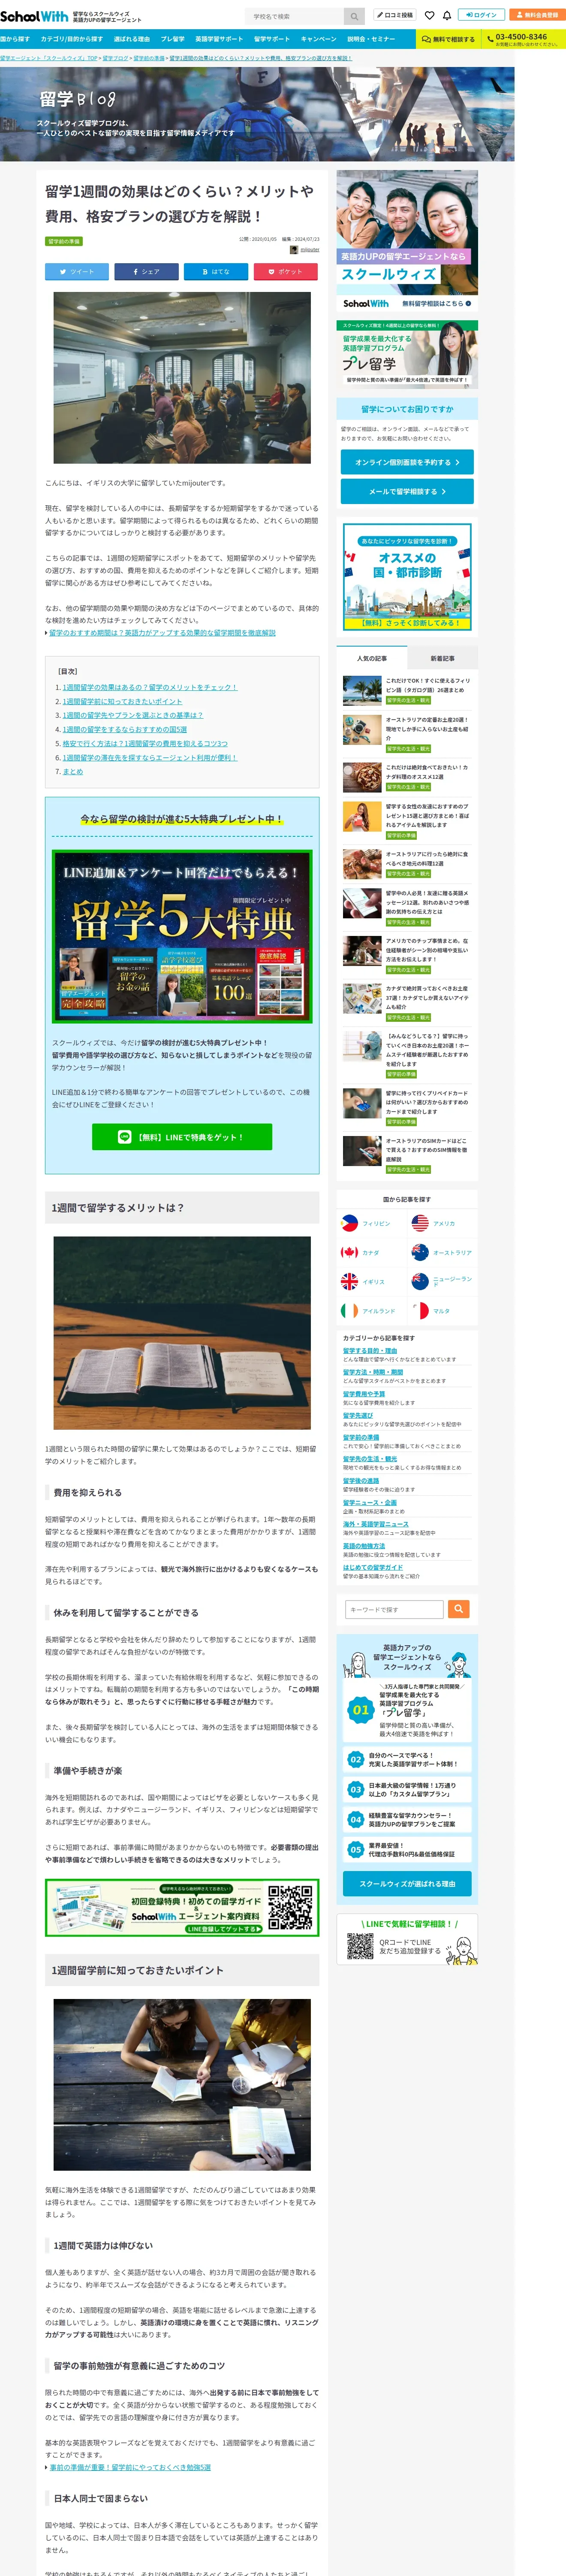Screen dimensions: 566x2576
Task: Open the プレ留学 menu item
Action: (173, 39)
